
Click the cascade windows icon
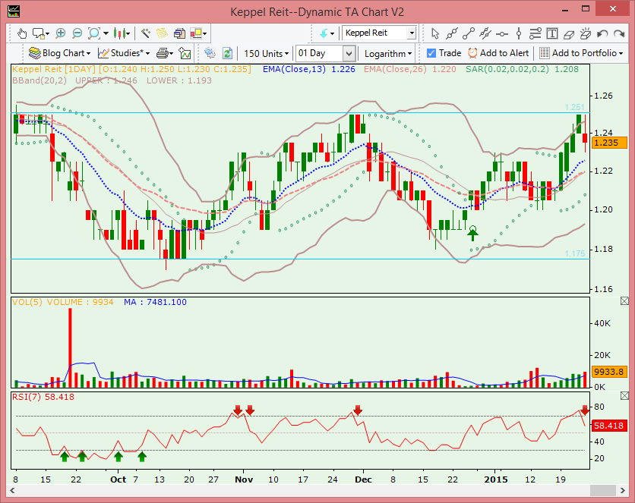tap(179, 33)
